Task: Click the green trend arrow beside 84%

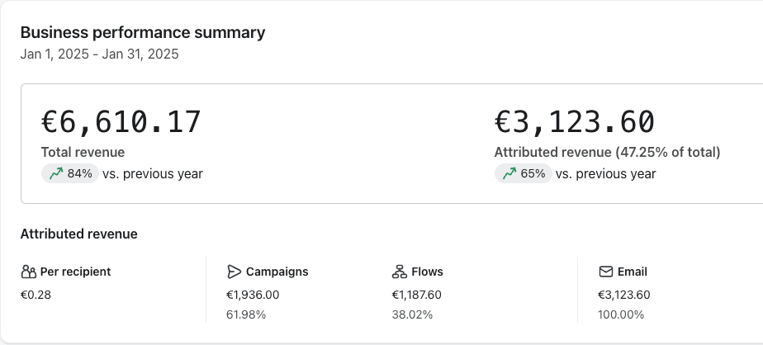Action: coord(56,173)
